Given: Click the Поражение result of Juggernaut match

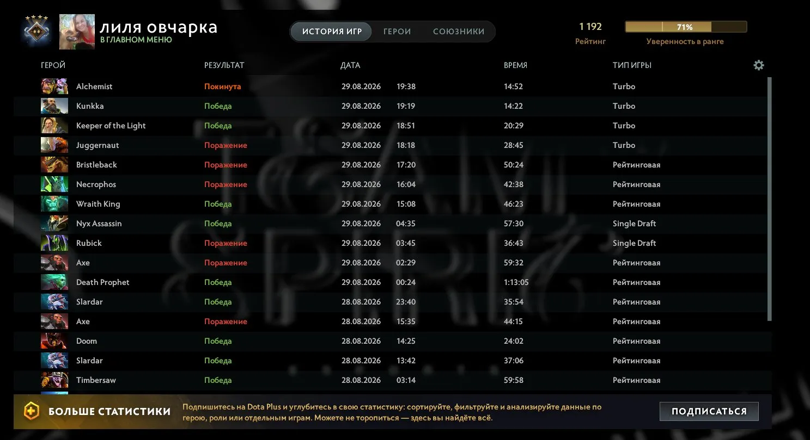Looking at the screenshot, I should (x=226, y=145).
